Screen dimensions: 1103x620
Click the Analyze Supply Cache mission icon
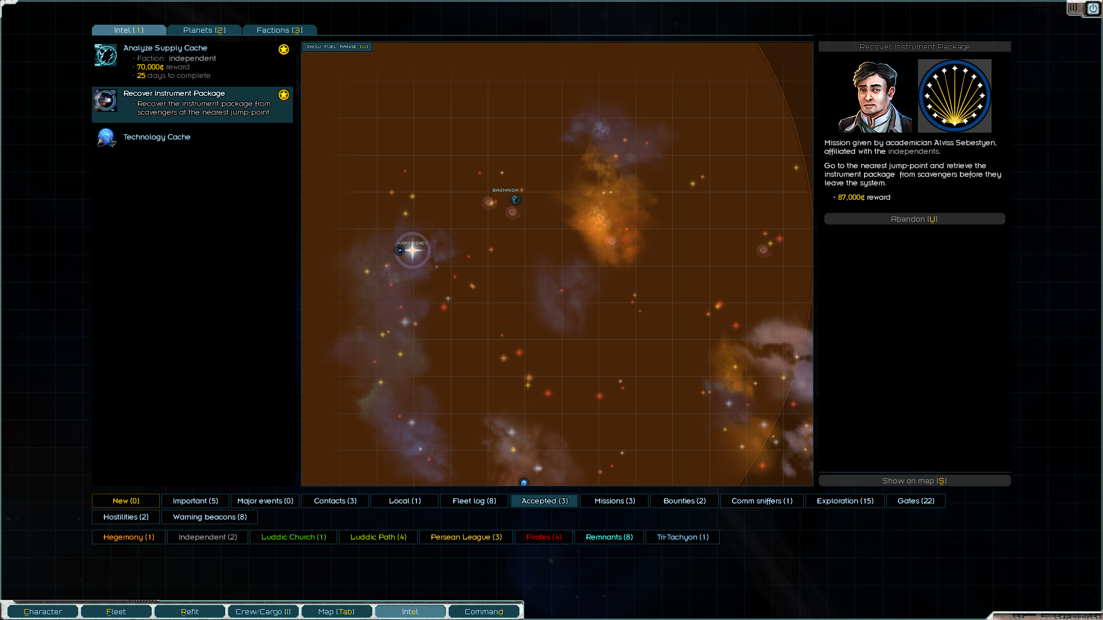pyautogui.click(x=106, y=56)
